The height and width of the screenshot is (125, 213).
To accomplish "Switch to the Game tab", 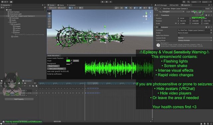I will pos(61,5).
